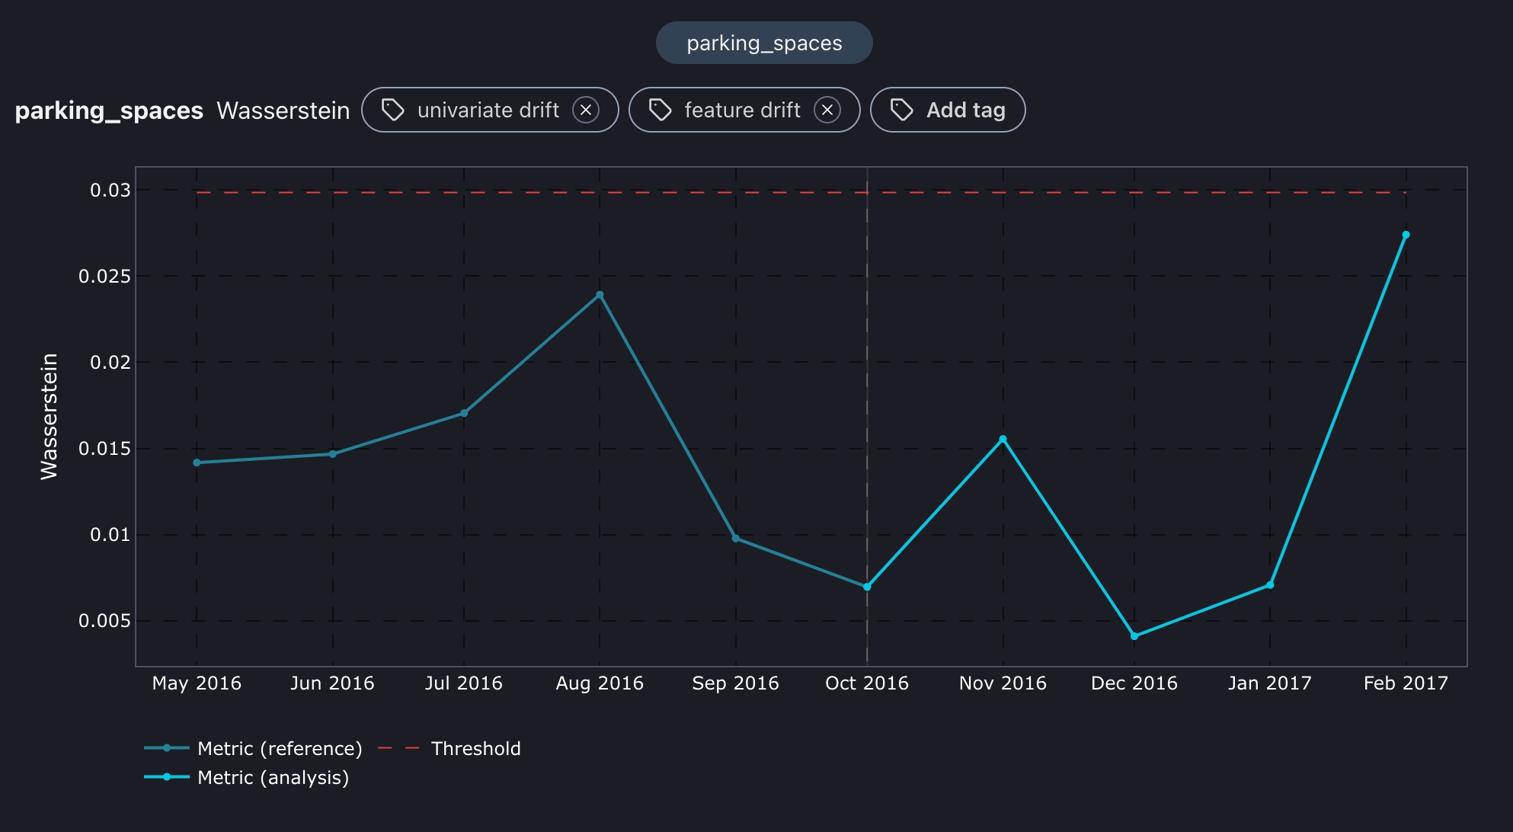This screenshot has height=832, width=1513.
Task: Toggle Metric (reference) legend entry
Action: click(279, 748)
